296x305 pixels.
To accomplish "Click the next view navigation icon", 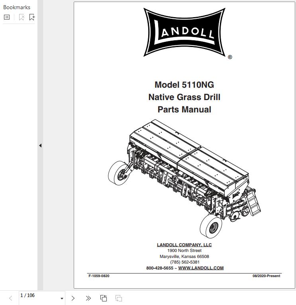I will click(x=119, y=298).
